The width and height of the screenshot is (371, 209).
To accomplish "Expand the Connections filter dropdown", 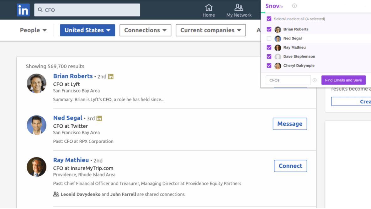I will click(x=145, y=30).
